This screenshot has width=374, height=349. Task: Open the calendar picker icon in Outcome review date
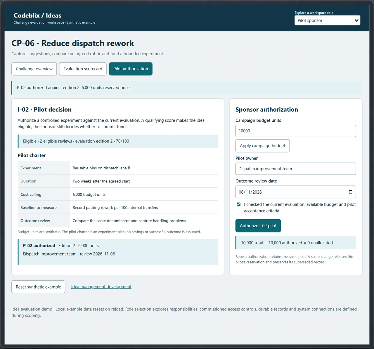coord(350,192)
